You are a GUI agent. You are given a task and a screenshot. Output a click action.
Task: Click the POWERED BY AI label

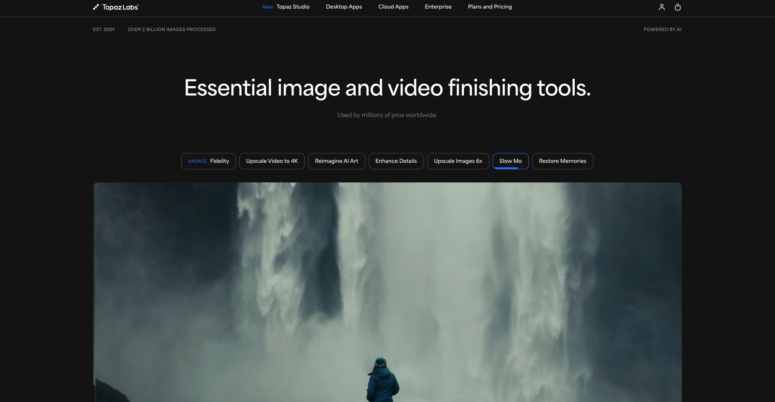(x=662, y=29)
